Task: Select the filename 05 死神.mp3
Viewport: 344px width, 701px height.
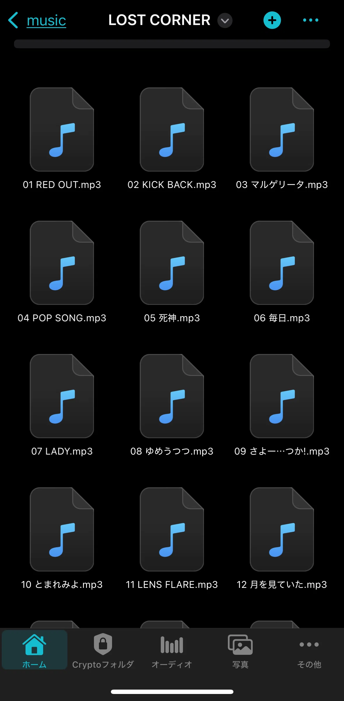Action: click(172, 318)
